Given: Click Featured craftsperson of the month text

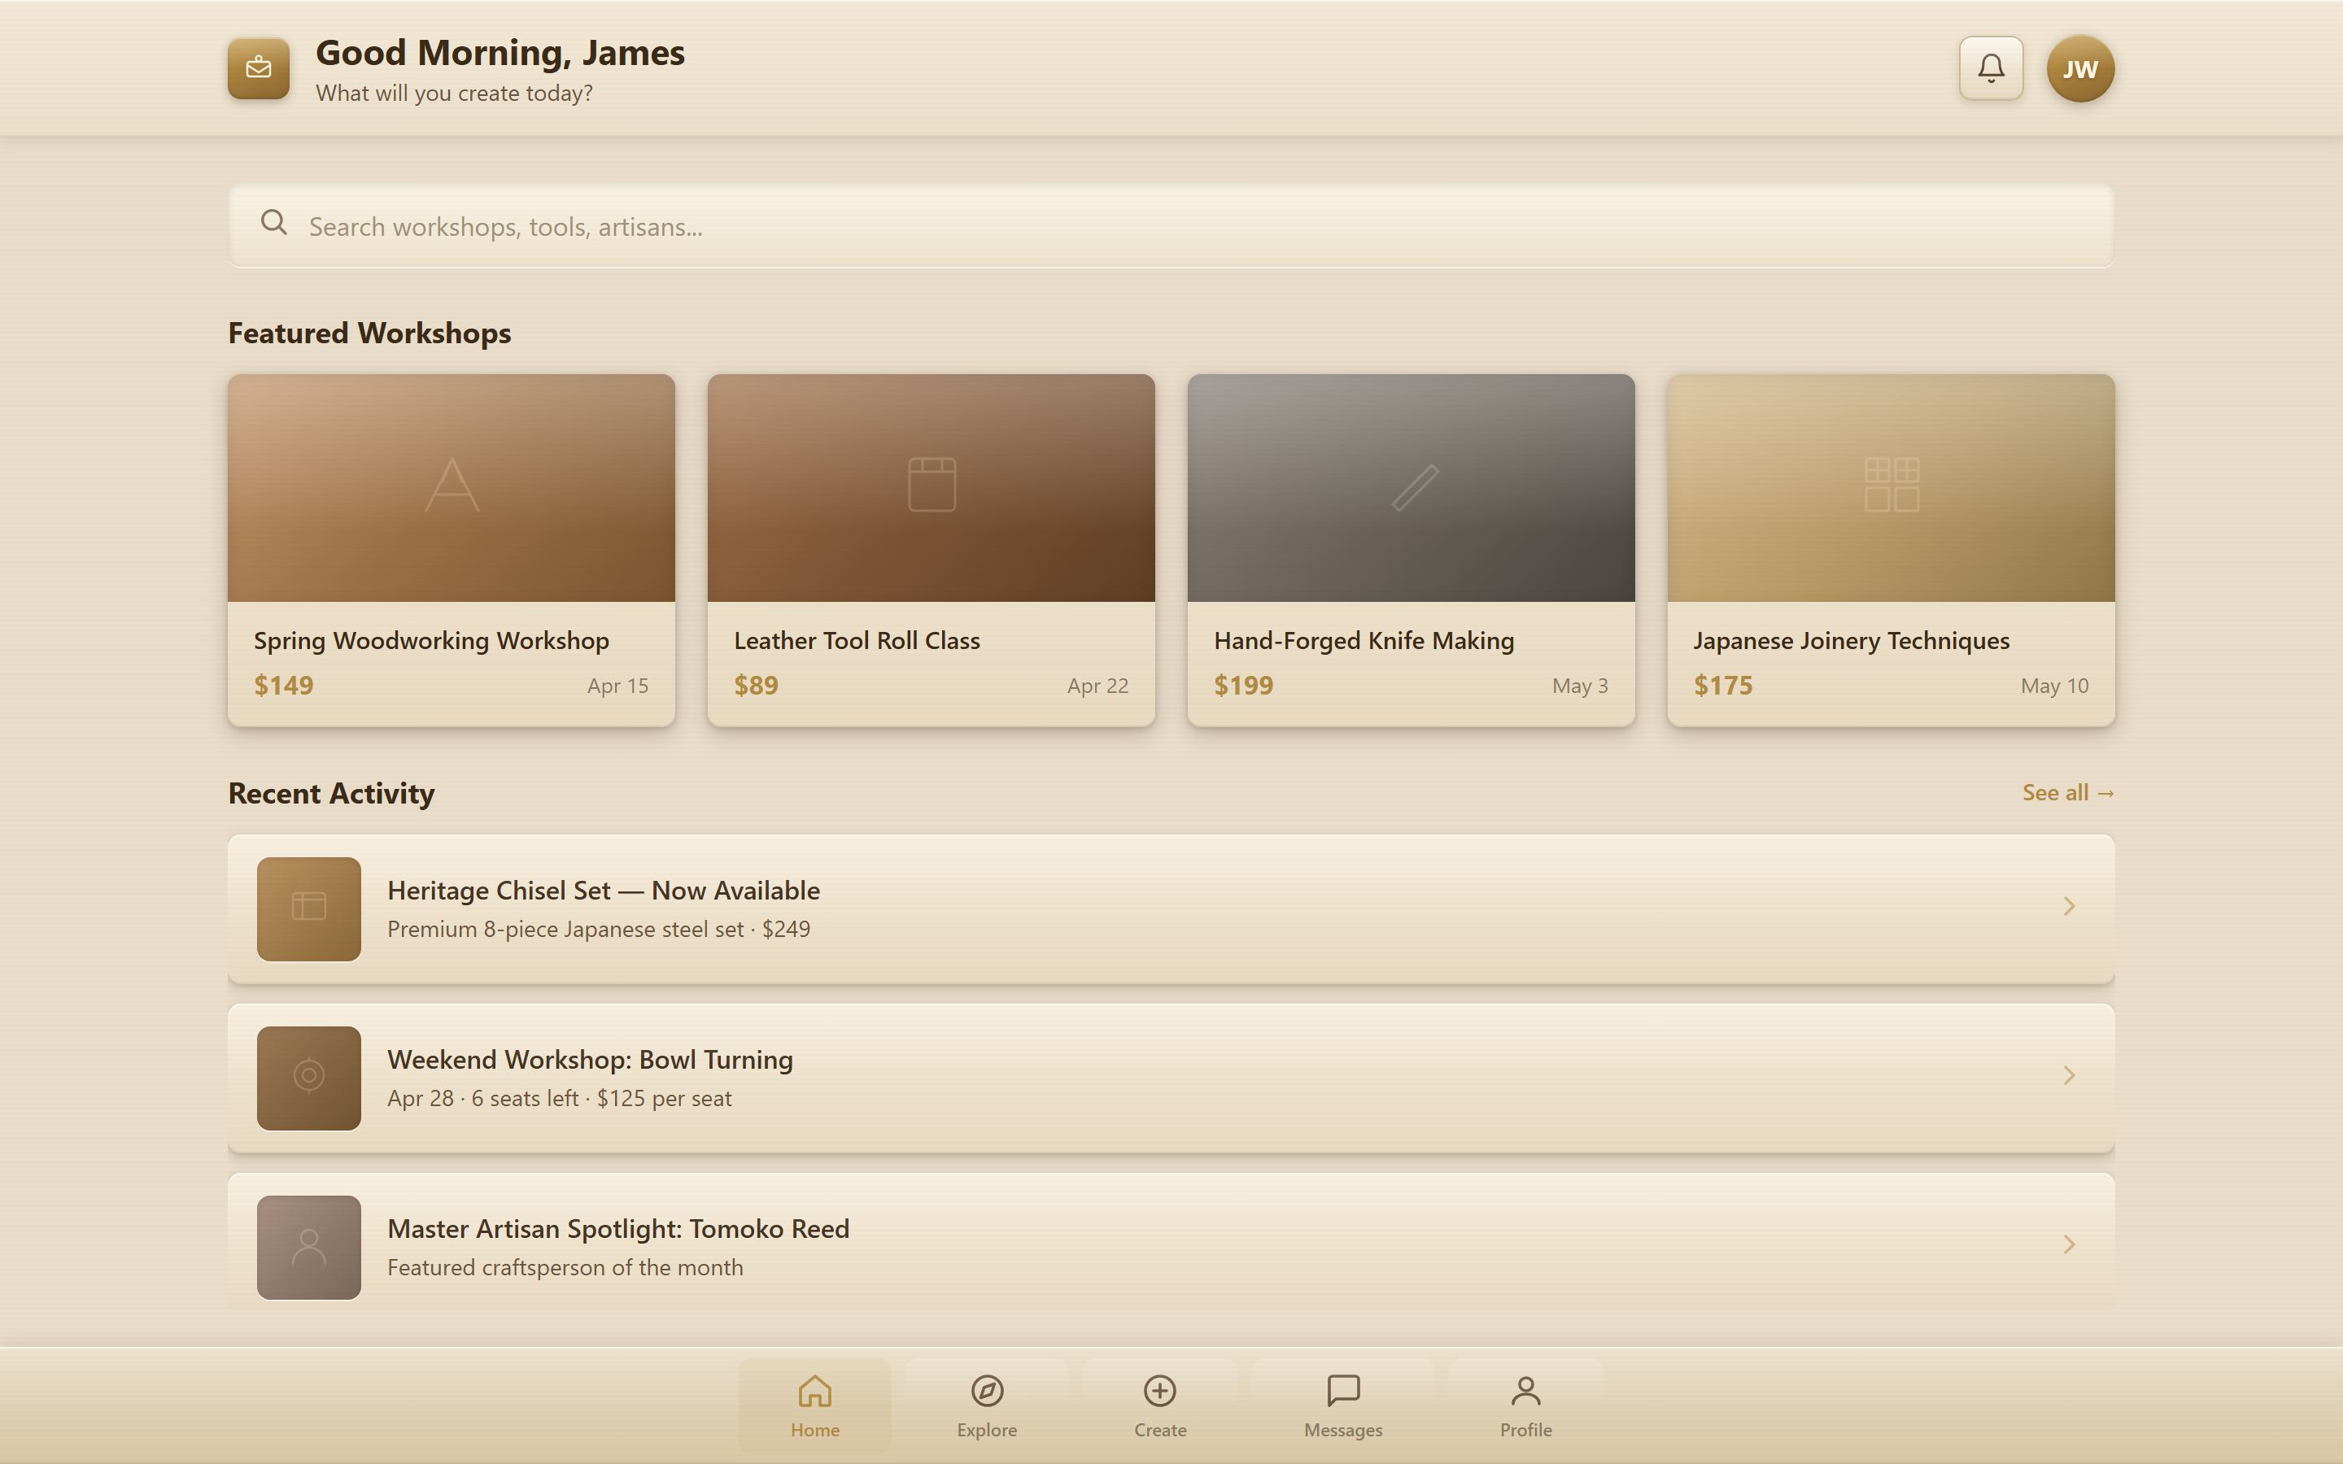Looking at the screenshot, I should (565, 1267).
